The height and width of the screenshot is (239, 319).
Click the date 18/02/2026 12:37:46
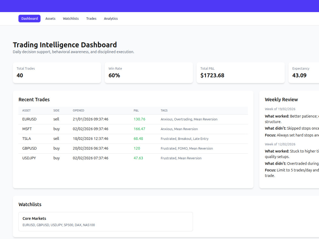pos(91,139)
